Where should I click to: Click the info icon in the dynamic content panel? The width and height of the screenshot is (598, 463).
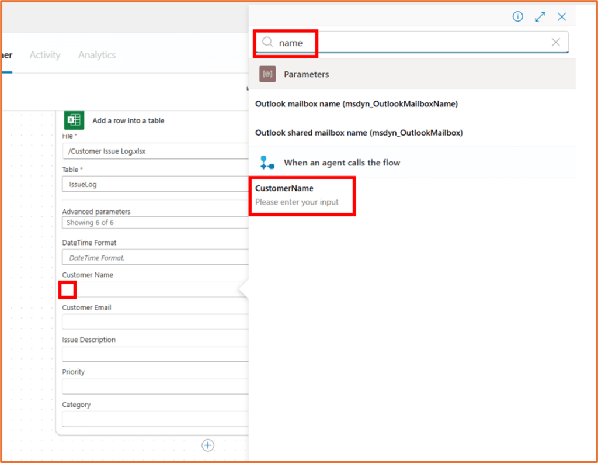[518, 16]
